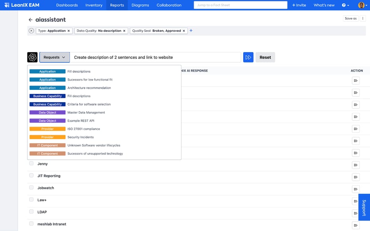Image resolution: width=370 pixels, height=231 pixels.
Task: Expand the user avatar menu
Action: coord(361,5)
